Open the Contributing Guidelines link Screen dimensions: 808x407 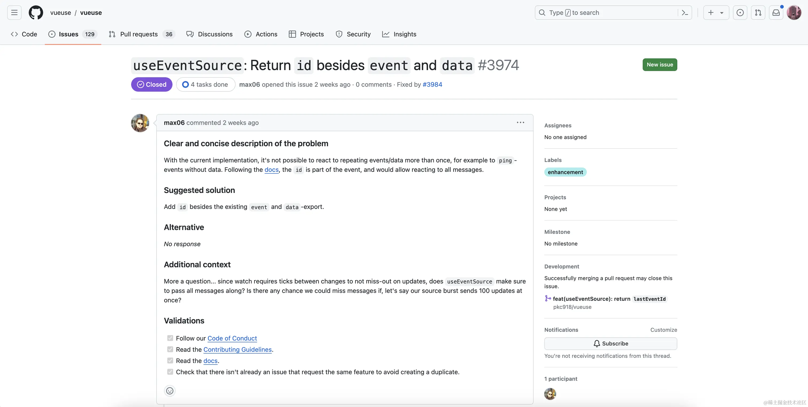coord(238,350)
